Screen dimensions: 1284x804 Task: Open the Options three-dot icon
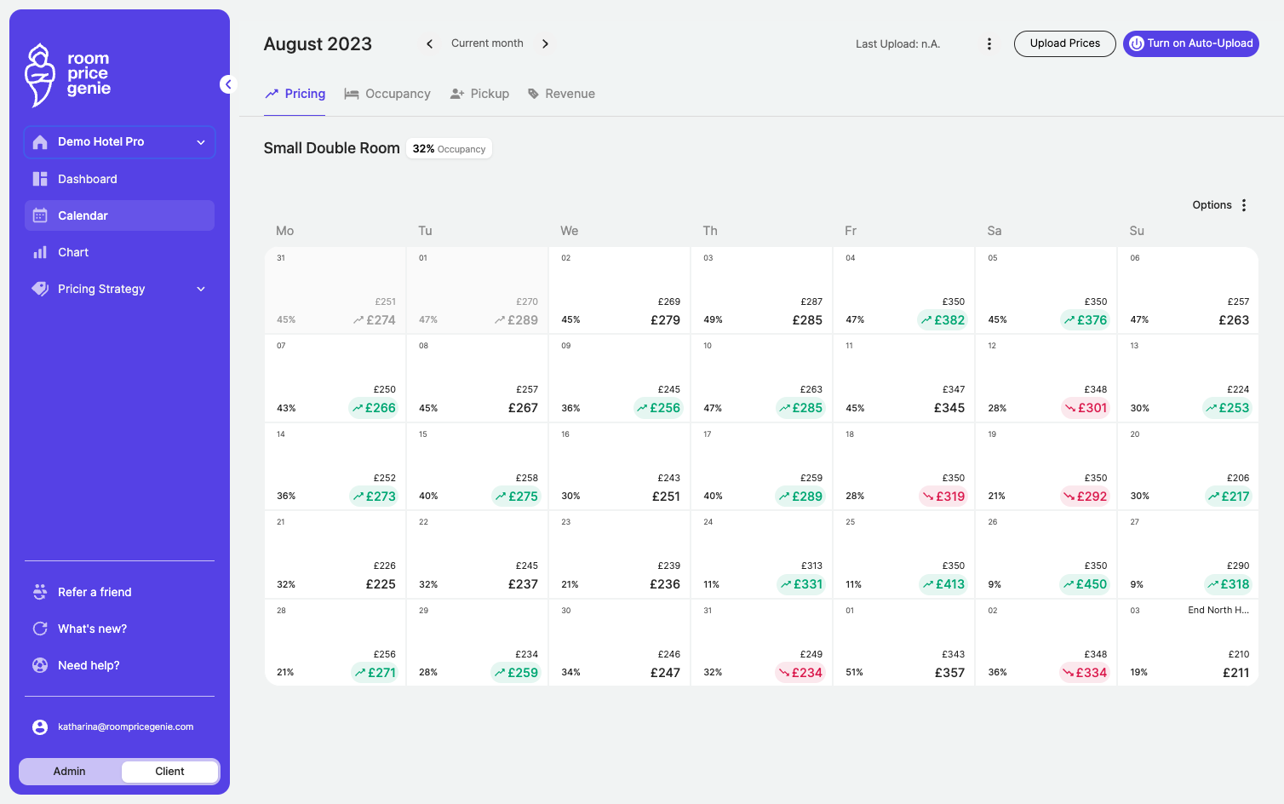pos(1244,205)
